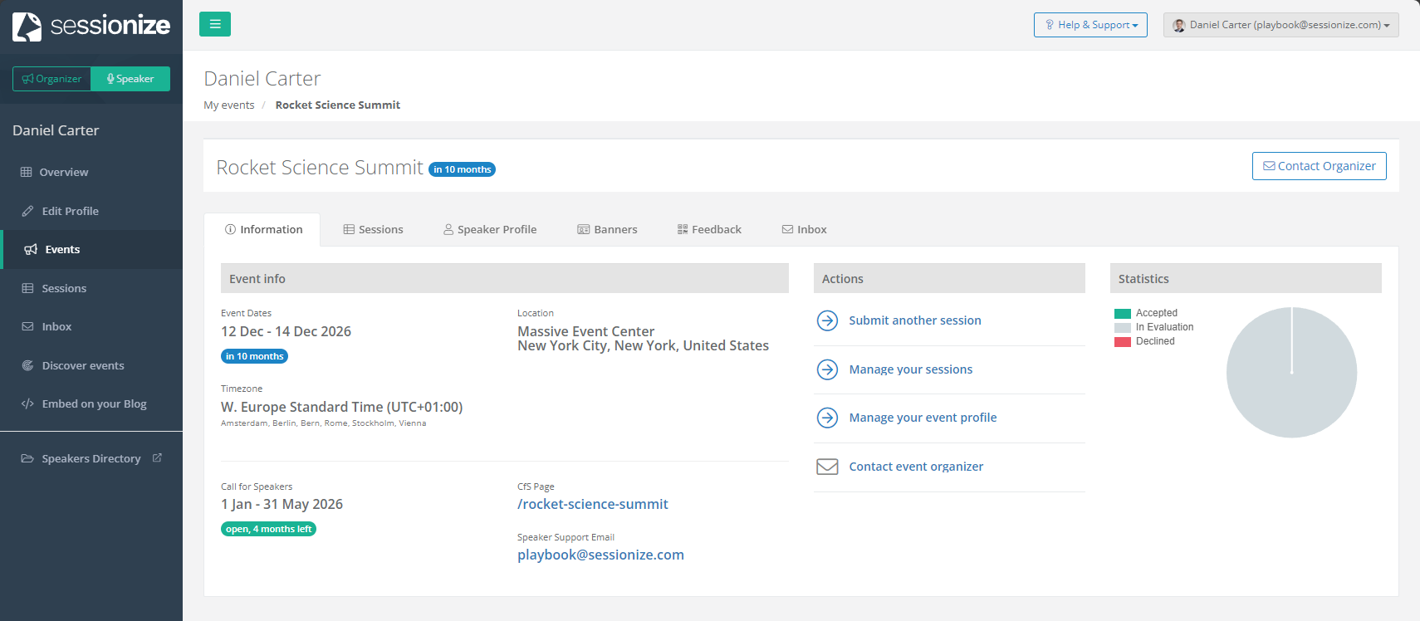Click the statistics pie chart
Image resolution: width=1420 pixels, height=621 pixels.
(x=1291, y=373)
